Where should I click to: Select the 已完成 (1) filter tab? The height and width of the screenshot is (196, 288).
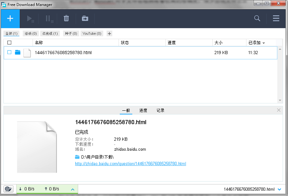[50, 33]
